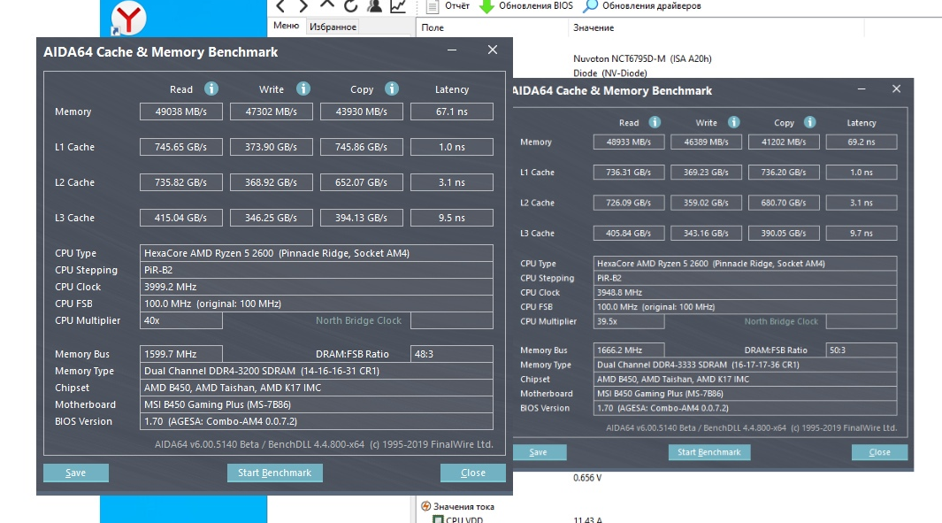The width and height of the screenshot is (942, 523).
Task: Click the Отчёт toolbar label
Action: (x=457, y=6)
